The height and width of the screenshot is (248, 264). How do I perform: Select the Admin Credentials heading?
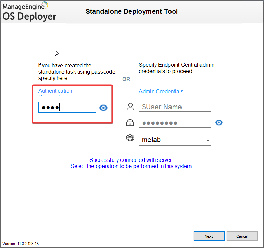tap(161, 92)
